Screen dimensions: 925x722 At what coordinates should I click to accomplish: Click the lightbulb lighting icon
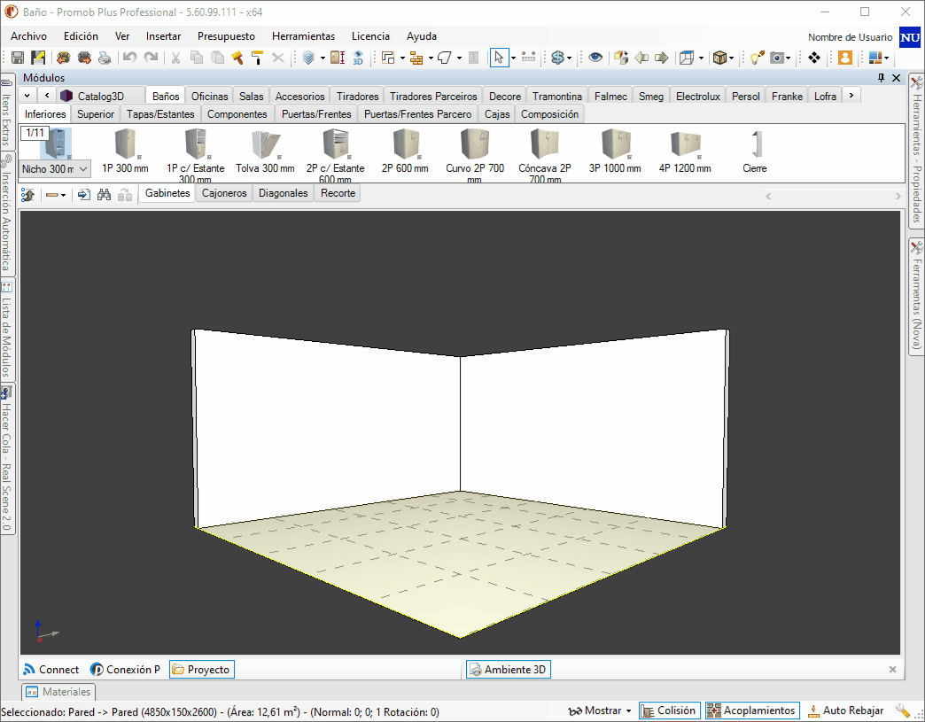757,58
